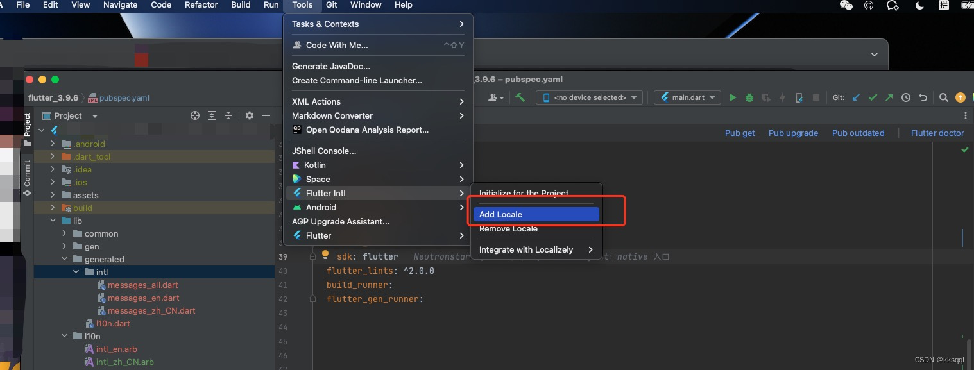
Task: Expand the gen folder
Action: coord(64,246)
